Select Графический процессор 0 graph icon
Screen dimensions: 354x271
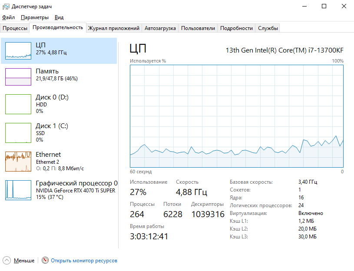[x=18, y=190]
